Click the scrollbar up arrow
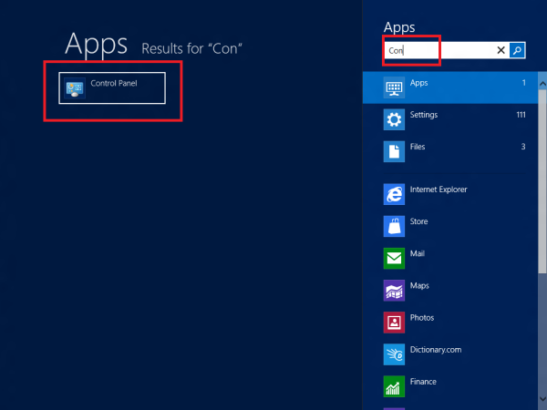The height and width of the screenshot is (410, 547). [x=542, y=84]
